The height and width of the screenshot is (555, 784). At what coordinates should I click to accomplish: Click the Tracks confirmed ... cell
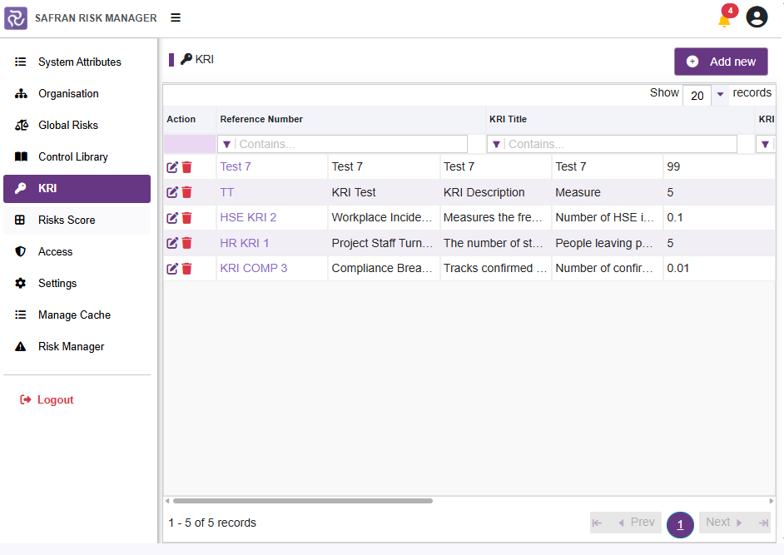point(495,268)
